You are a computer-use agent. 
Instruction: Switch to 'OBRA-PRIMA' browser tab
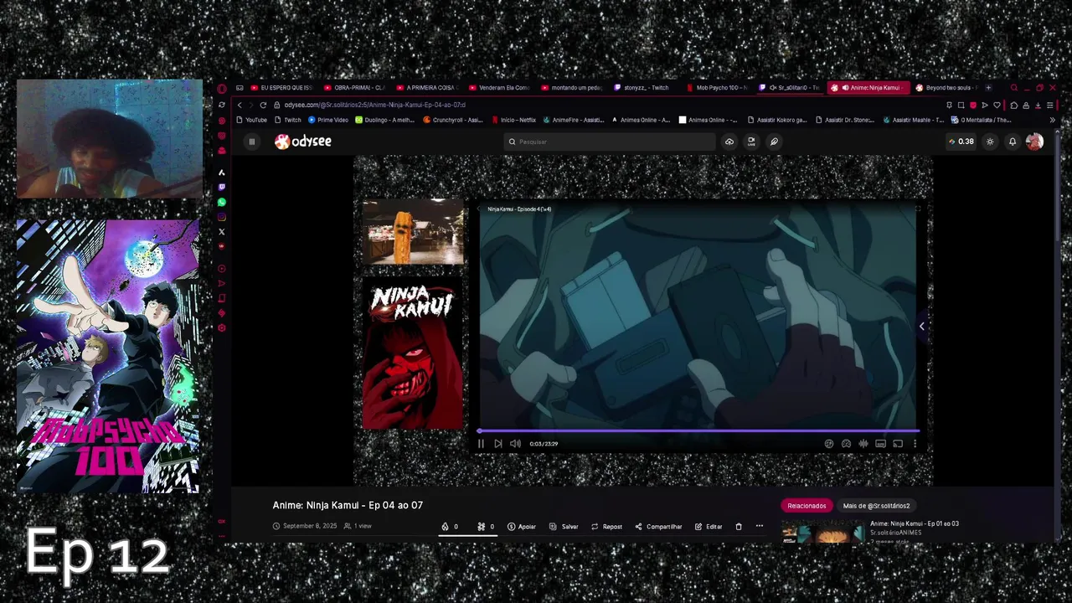coord(355,88)
